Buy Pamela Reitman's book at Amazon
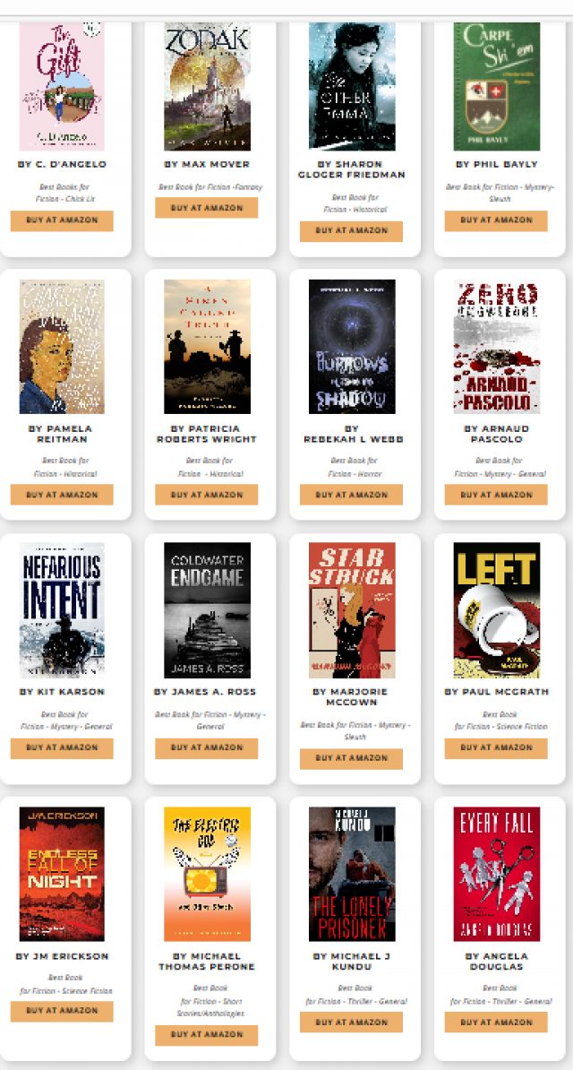The height and width of the screenshot is (1070, 573). [62, 494]
